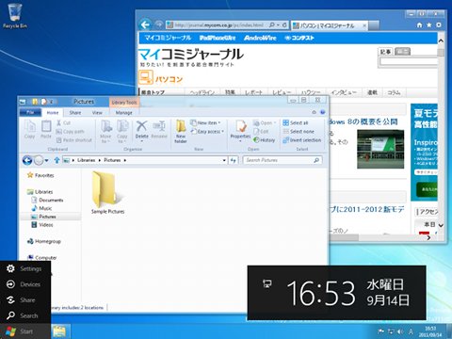Click the article photo thumbnail
452x339 pixels.
click(380, 150)
